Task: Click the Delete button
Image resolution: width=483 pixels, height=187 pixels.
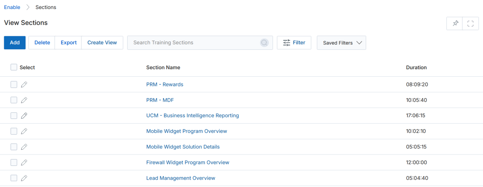Action: coord(42,43)
